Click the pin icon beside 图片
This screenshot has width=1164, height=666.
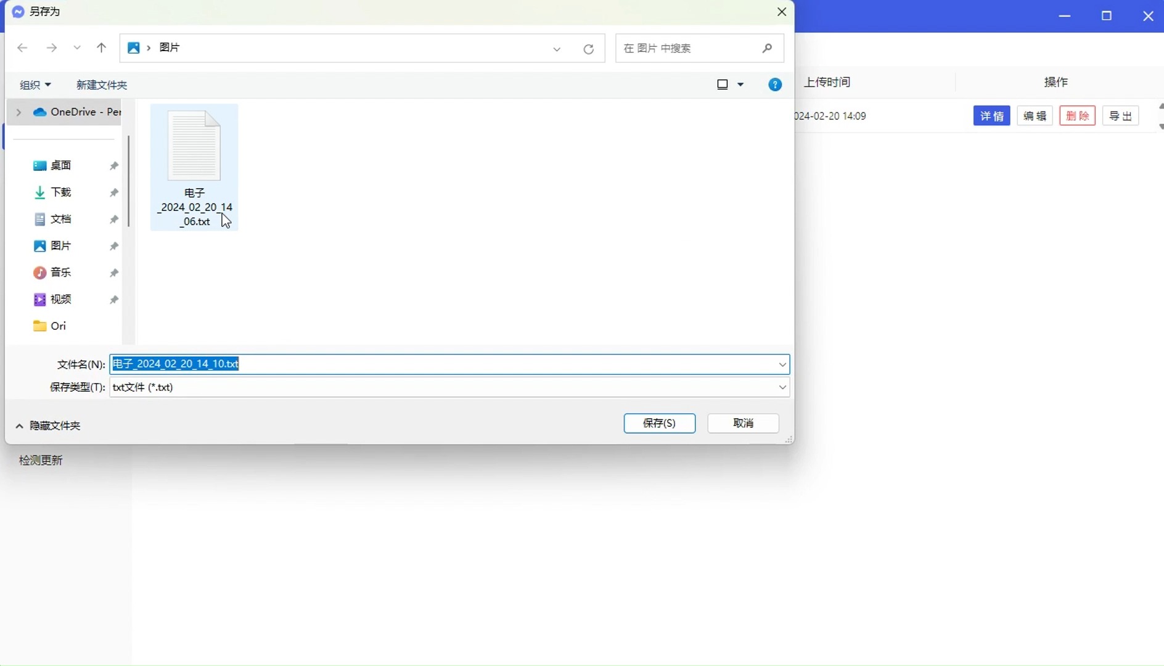pos(114,246)
